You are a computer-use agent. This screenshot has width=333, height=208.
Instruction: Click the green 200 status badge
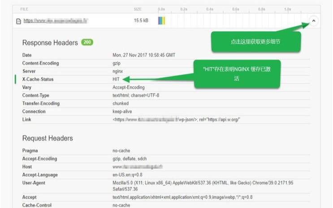coord(87,42)
